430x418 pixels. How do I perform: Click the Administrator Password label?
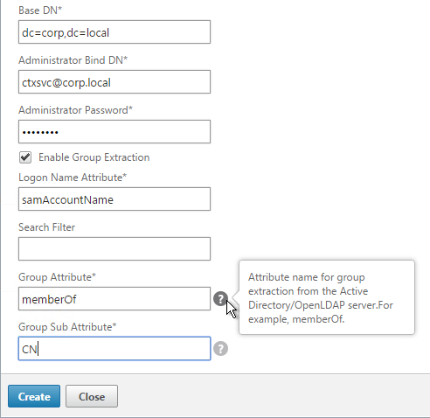click(x=75, y=110)
